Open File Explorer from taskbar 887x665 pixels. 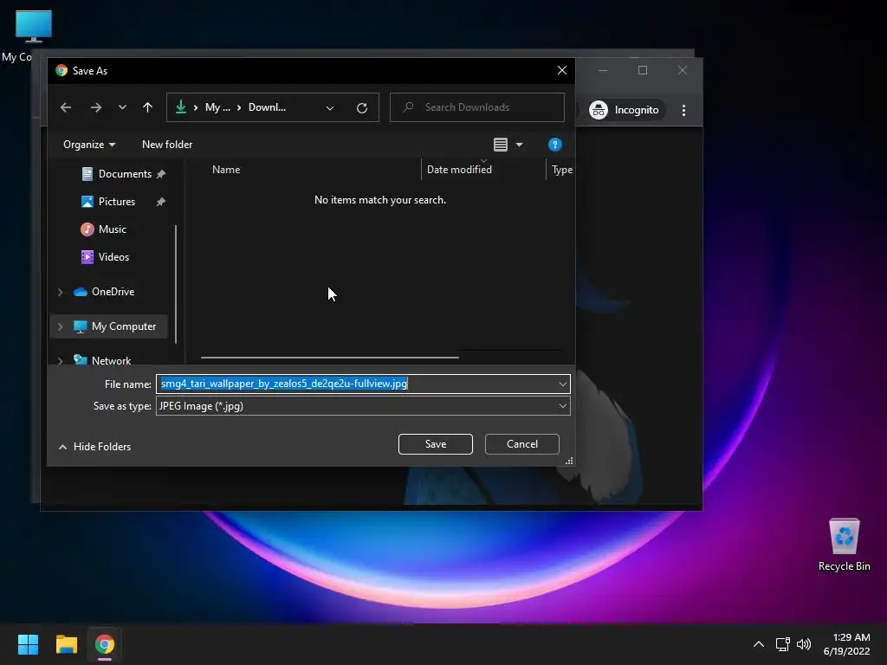(x=66, y=644)
